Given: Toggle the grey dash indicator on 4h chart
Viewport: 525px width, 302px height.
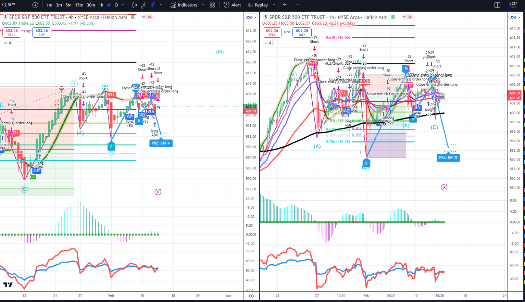Looking at the screenshot, I should (x=144, y=17).
